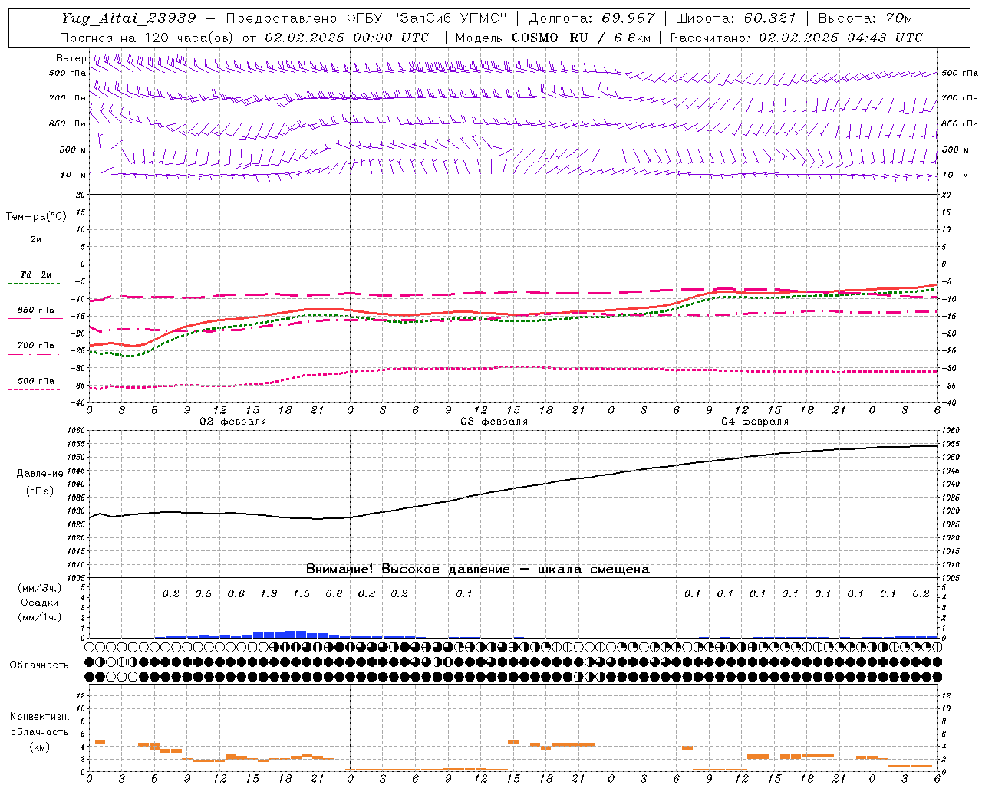Click the warning 'Внимание! Высокое давление — шкала смещена'

coord(477,570)
